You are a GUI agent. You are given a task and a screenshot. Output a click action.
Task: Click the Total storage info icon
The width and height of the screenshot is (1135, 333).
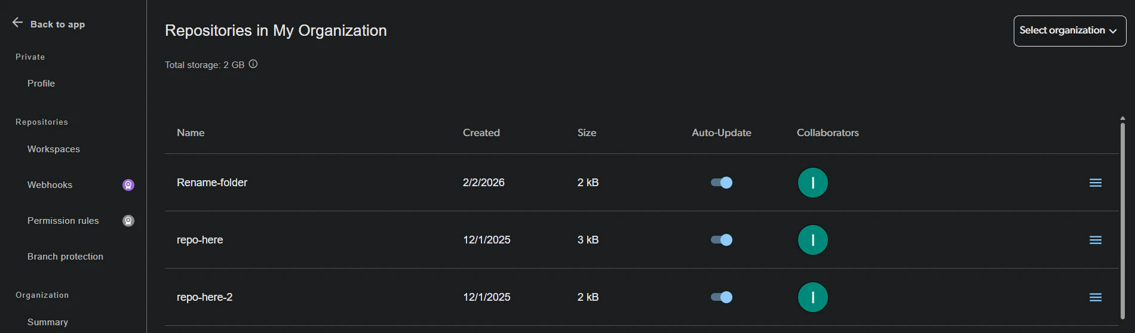pyautogui.click(x=253, y=64)
